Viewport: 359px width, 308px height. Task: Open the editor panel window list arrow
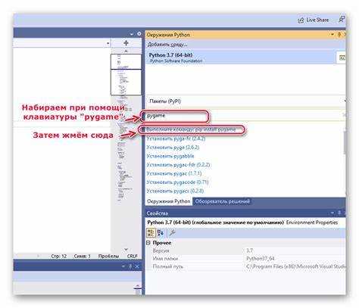pos(132,34)
